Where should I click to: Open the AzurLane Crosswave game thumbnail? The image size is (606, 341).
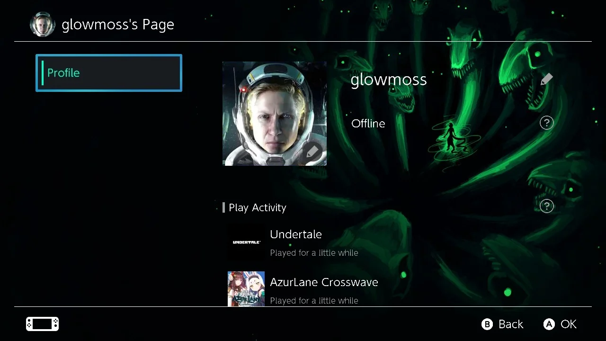coord(246,289)
